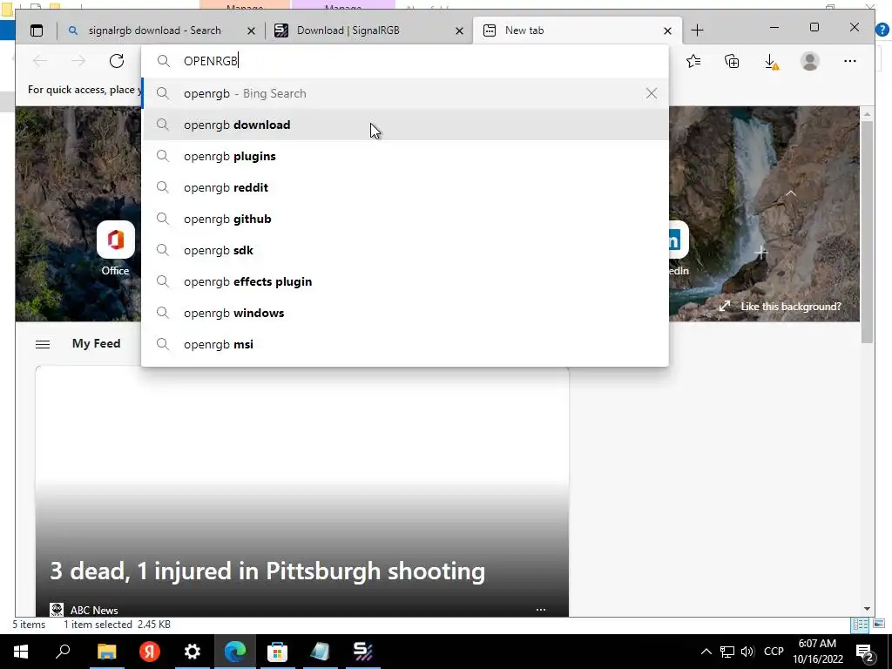This screenshot has width=892, height=669.
Task: Go forward with the forward arrow
Action: pos(78,61)
